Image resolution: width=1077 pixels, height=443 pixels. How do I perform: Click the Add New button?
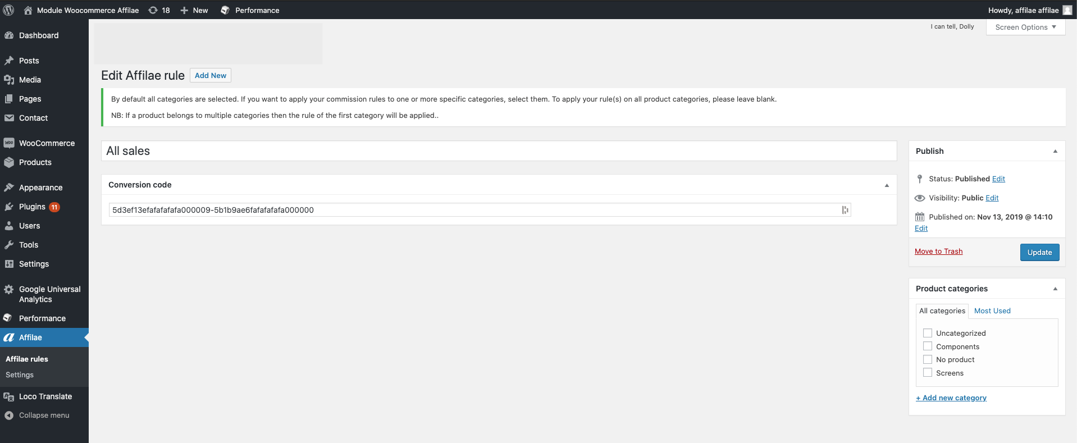211,75
